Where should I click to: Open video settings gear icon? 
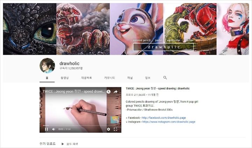(x=108, y=129)
